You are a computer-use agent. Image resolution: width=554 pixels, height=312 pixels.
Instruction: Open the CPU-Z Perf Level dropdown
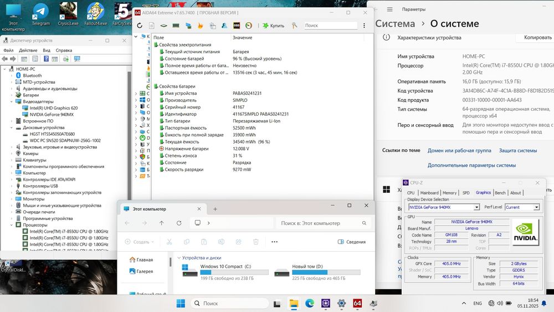coord(536,207)
